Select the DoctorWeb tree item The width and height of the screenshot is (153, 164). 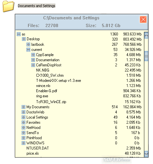tap(35, 112)
